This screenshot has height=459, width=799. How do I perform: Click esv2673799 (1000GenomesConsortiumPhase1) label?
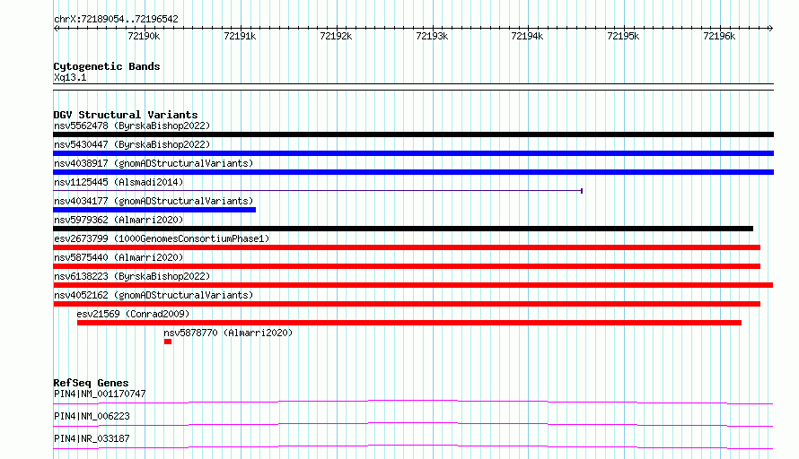click(162, 238)
